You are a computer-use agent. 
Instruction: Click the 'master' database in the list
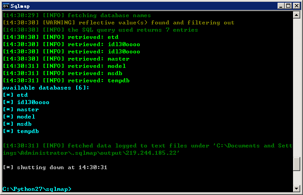point(28,109)
